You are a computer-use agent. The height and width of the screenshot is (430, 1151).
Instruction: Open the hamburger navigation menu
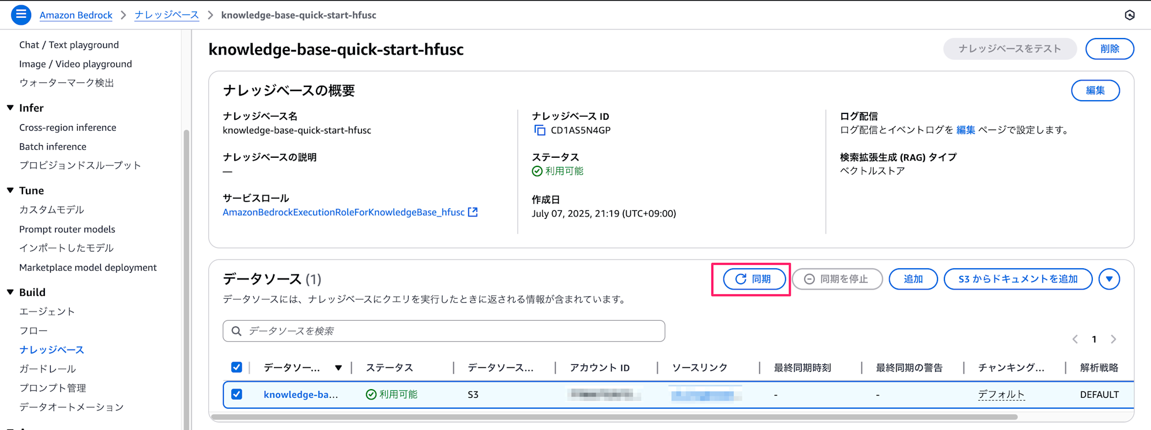click(21, 14)
